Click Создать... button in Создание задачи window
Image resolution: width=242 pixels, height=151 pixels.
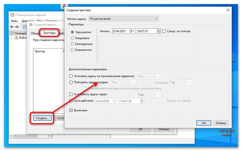pyautogui.click(x=43, y=118)
